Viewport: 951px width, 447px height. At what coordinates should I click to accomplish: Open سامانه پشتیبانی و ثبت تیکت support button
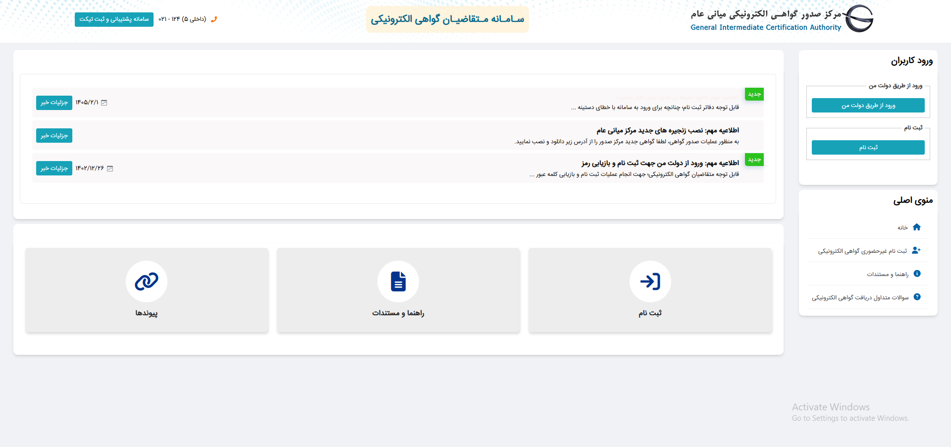click(x=114, y=19)
